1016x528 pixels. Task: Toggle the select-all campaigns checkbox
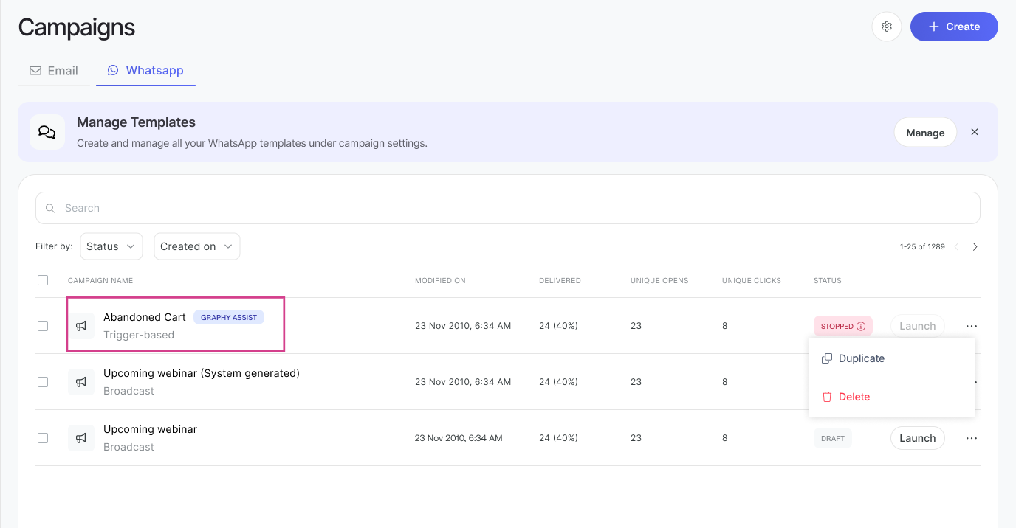click(43, 280)
